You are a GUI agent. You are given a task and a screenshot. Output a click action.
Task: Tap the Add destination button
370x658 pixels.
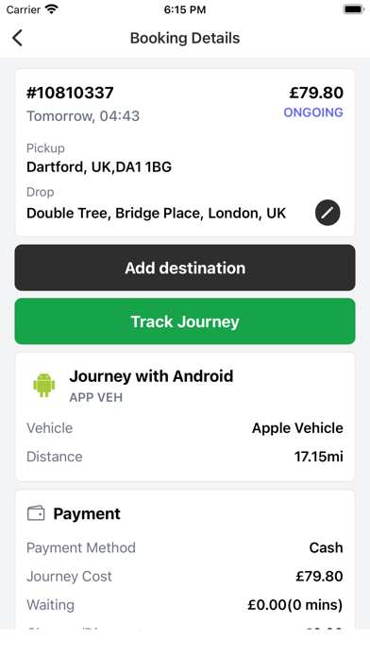[185, 268]
